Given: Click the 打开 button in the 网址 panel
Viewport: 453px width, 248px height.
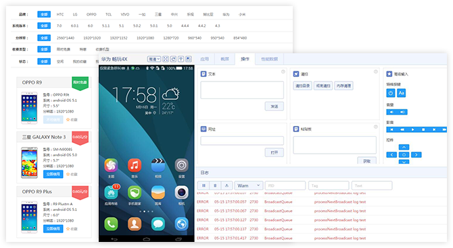Looking at the screenshot, I should 275,152.
